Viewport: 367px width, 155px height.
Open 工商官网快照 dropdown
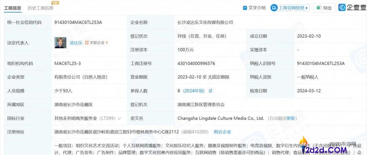(290, 8)
